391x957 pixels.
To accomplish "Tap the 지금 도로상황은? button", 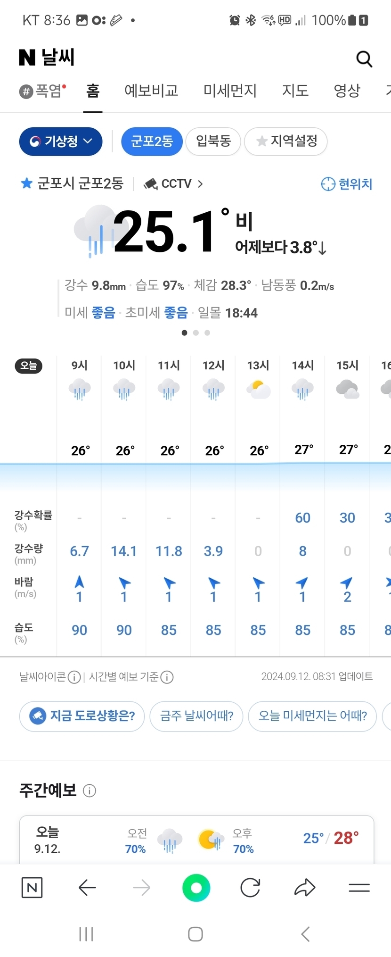I will point(82,716).
